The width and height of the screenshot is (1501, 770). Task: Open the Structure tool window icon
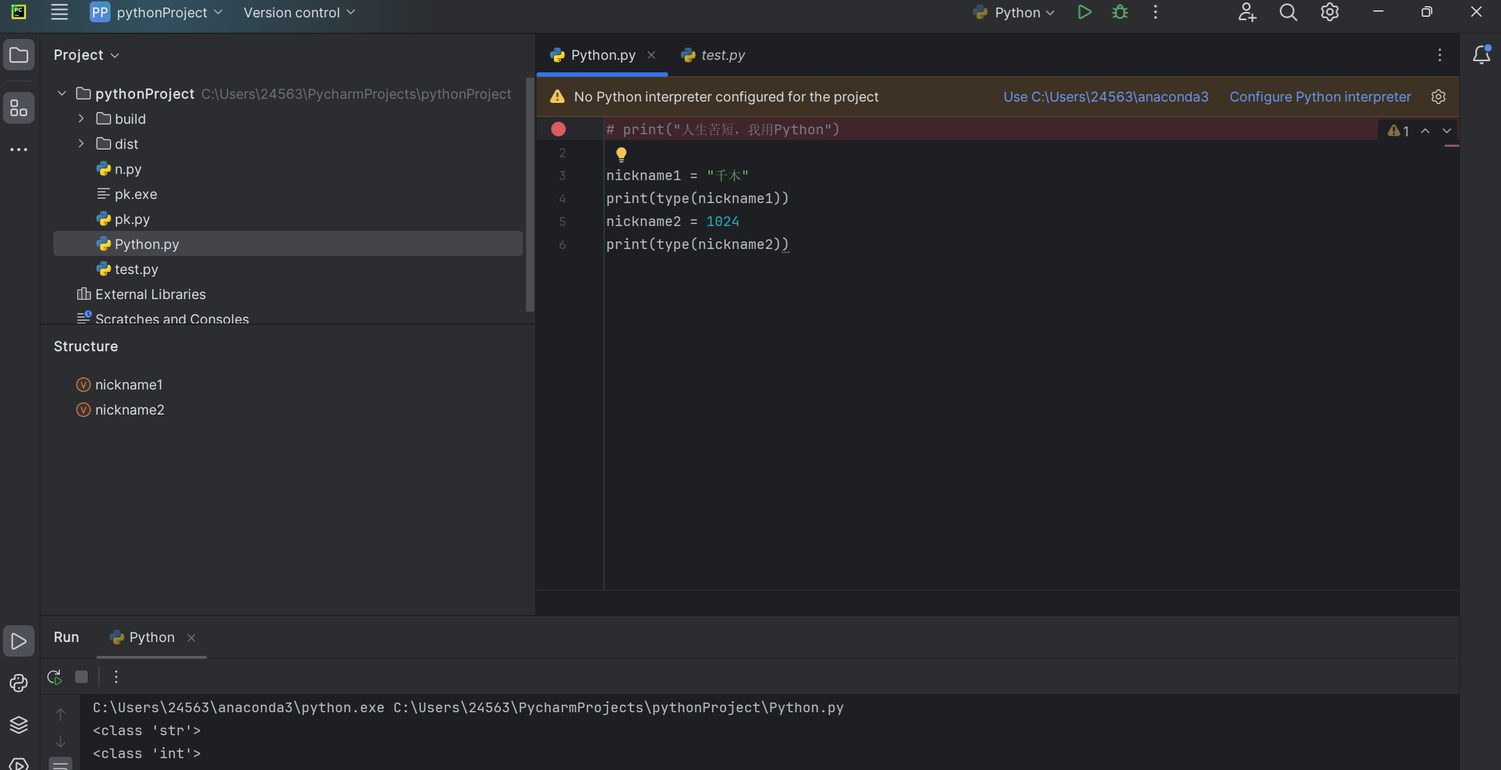(x=19, y=109)
